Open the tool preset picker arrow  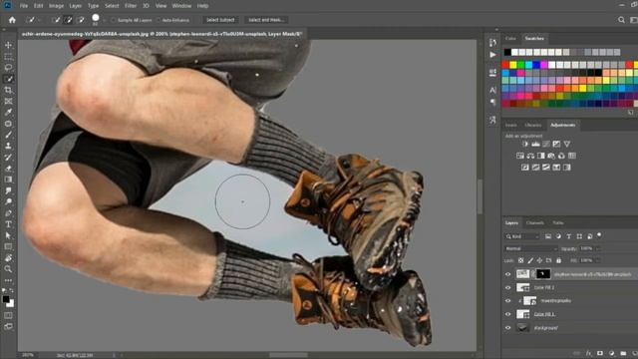pos(40,20)
